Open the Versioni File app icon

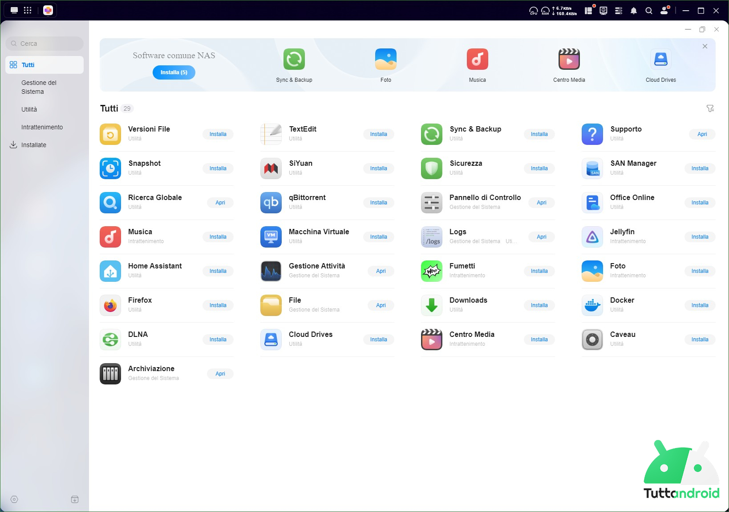110,134
